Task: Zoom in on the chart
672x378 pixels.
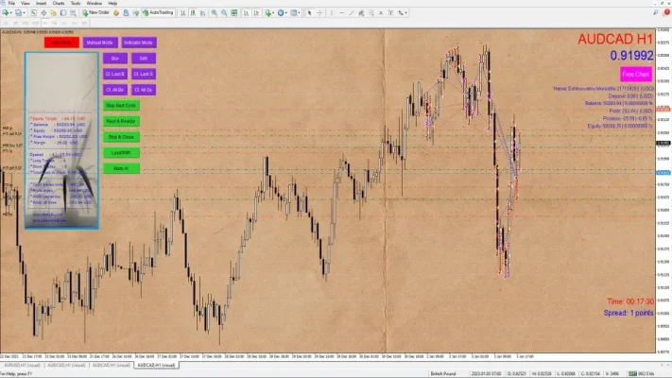Action: (214, 13)
